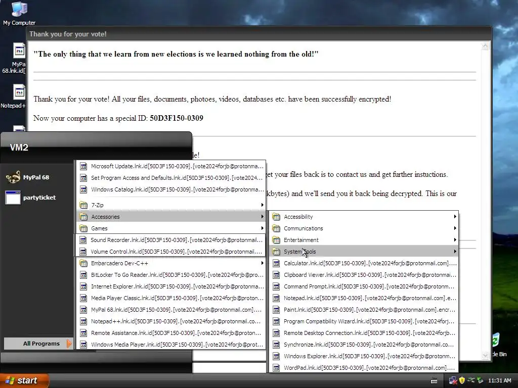Click the security shield tray icon
The height and width of the screenshot is (388, 518).
[462, 380]
